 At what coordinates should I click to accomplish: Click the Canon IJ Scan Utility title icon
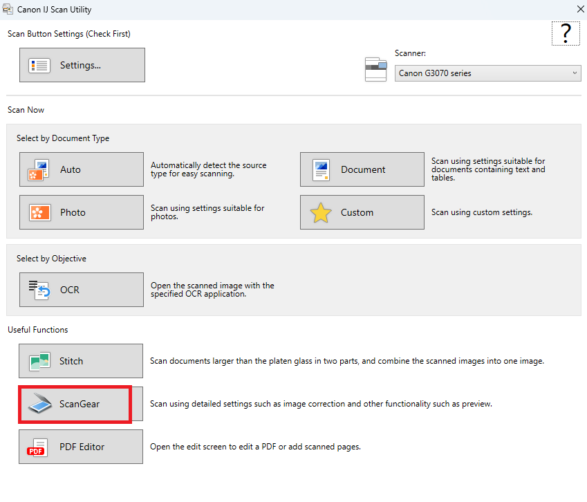8,10
